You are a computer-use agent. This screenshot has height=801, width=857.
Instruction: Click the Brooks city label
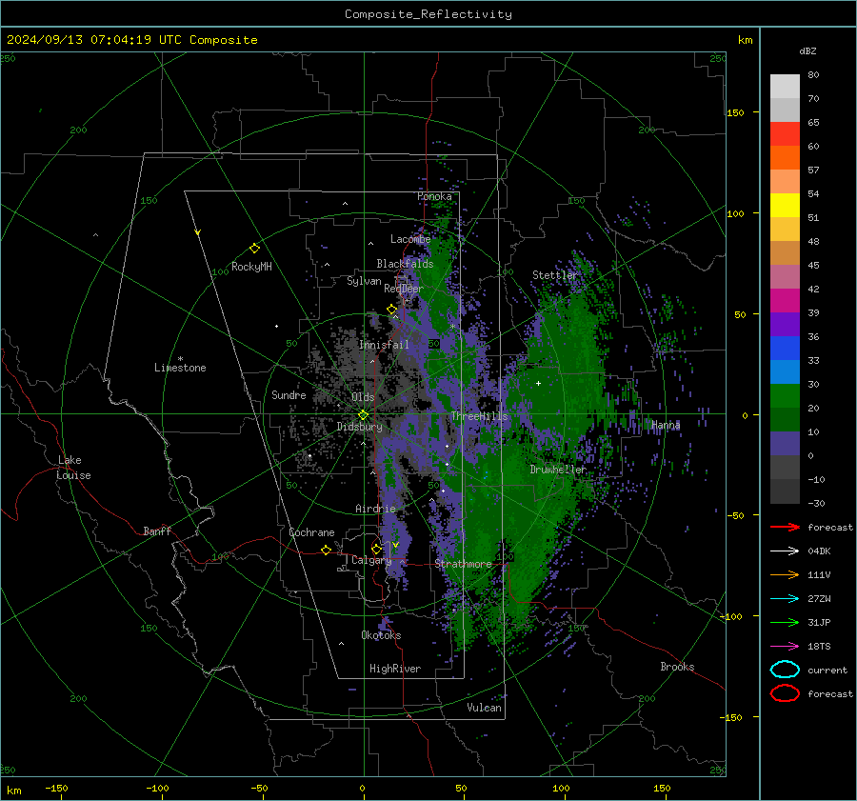coord(677,667)
